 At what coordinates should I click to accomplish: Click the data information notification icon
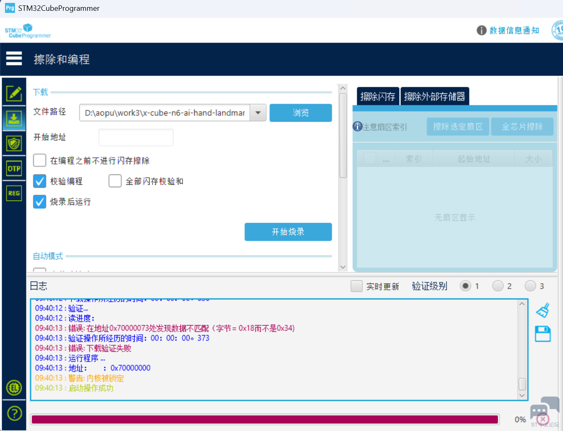(482, 30)
